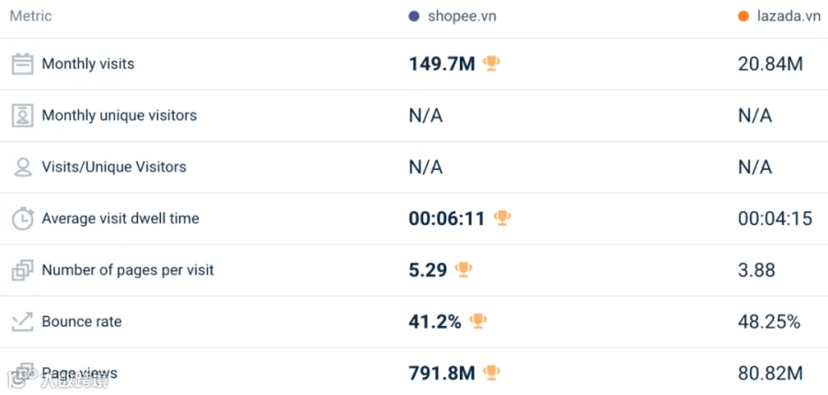
Task: Click the orange dot beside lazada.vn
Action: pos(743,17)
